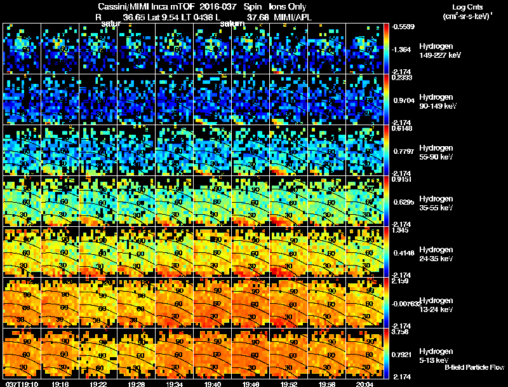
Task: Select the 19:52 panel in 24-35 keV row
Action: point(289,252)
